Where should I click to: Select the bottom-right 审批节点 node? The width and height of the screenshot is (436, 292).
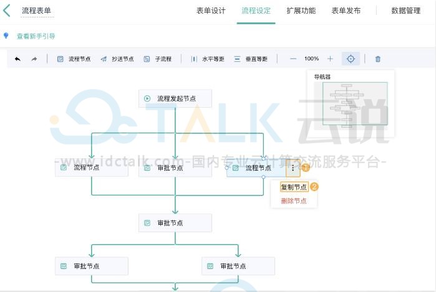[238, 266]
